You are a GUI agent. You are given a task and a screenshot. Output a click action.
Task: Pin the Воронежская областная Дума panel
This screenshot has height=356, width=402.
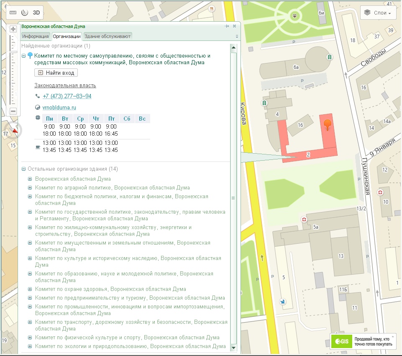pos(227,26)
